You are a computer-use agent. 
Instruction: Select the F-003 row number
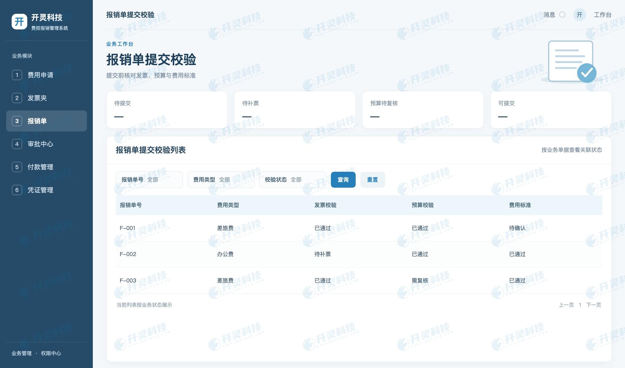128,281
